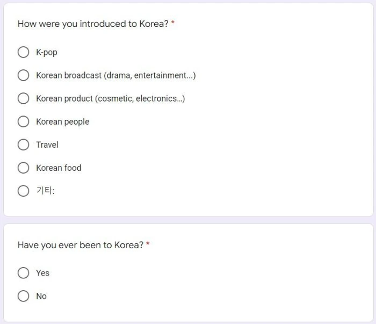
Task: Click the Korean people label text
Action: pyautogui.click(x=63, y=121)
